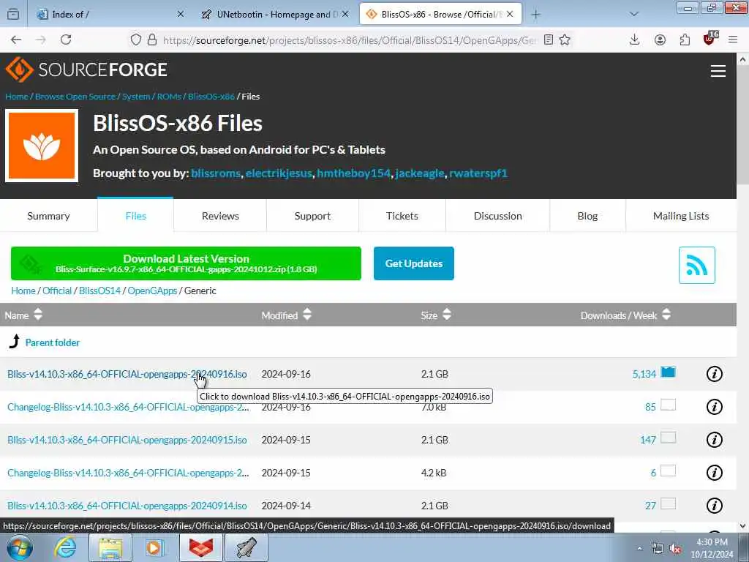
Task: Open the Firefox account icon
Action: [x=660, y=40]
